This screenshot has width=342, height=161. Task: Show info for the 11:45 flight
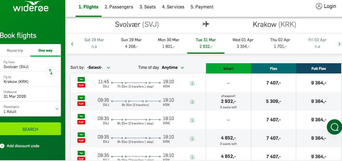pyautogui.click(x=192, y=83)
